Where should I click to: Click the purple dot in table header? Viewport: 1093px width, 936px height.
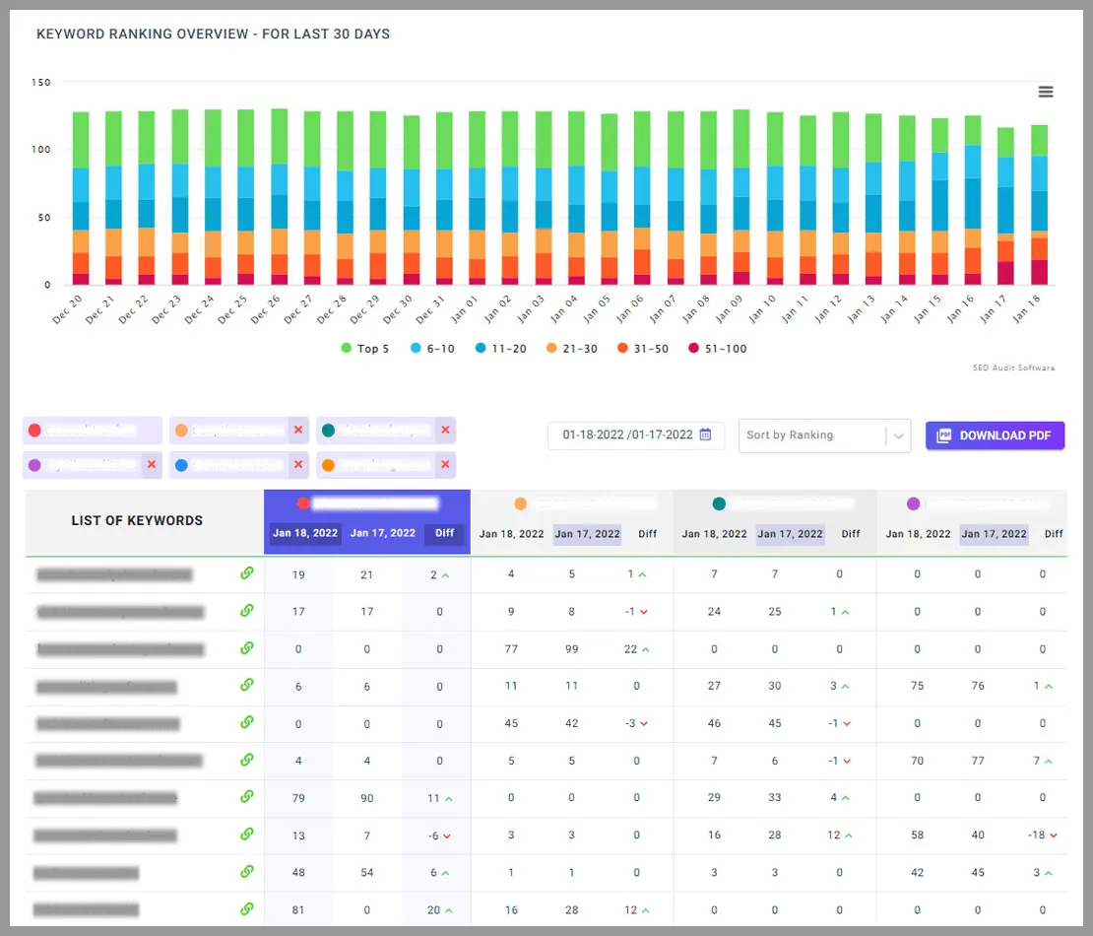[x=913, y=503]
